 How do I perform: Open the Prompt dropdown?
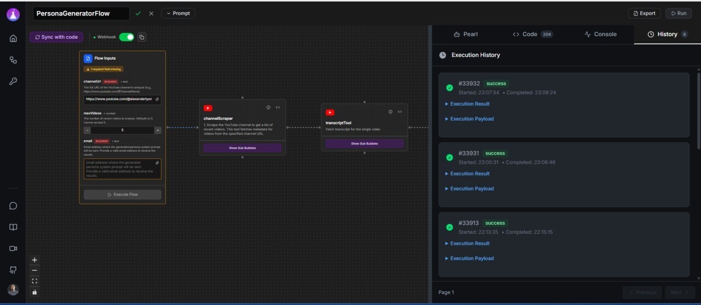(178, 13)
